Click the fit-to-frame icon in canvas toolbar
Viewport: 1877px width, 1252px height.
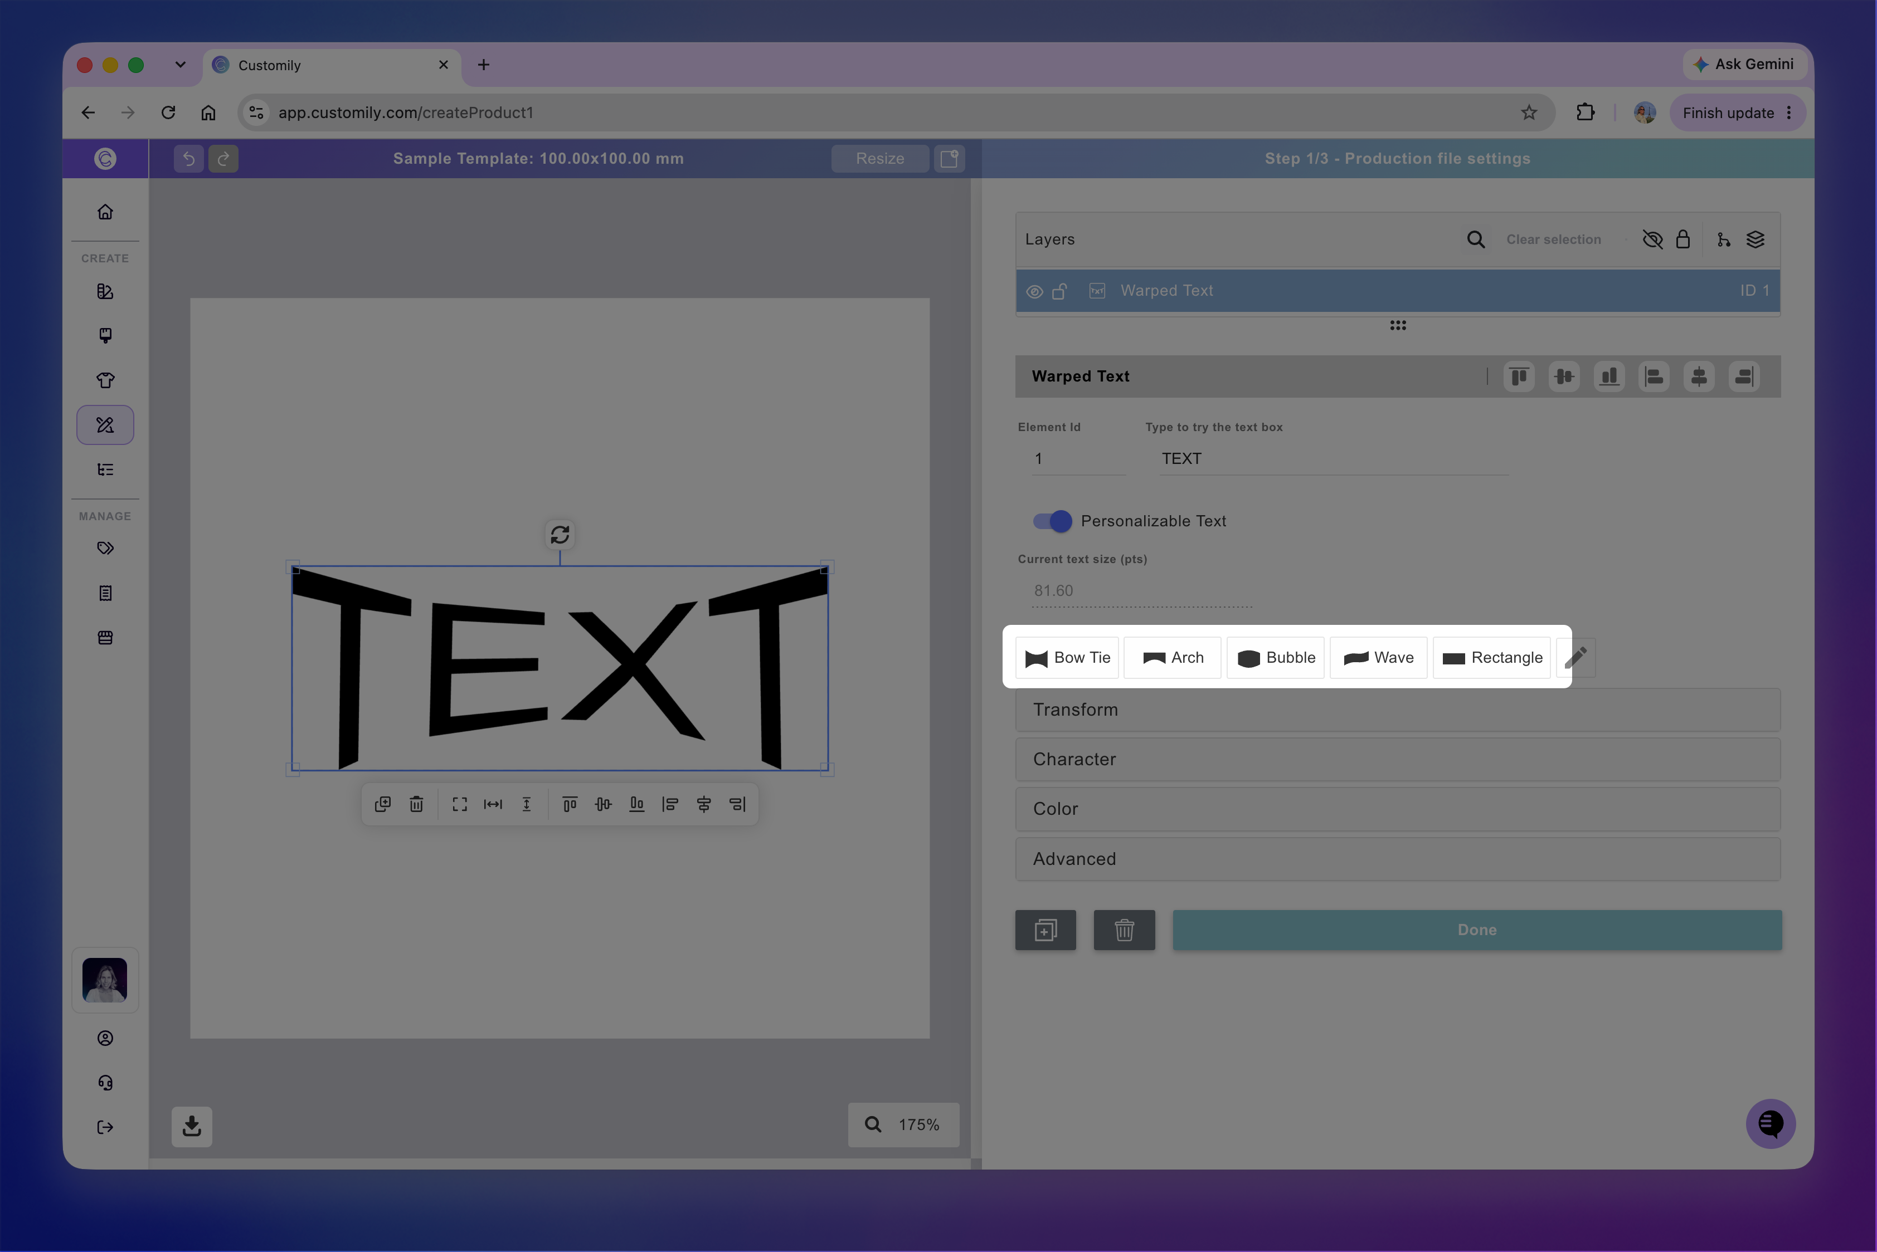pos(459,804)
